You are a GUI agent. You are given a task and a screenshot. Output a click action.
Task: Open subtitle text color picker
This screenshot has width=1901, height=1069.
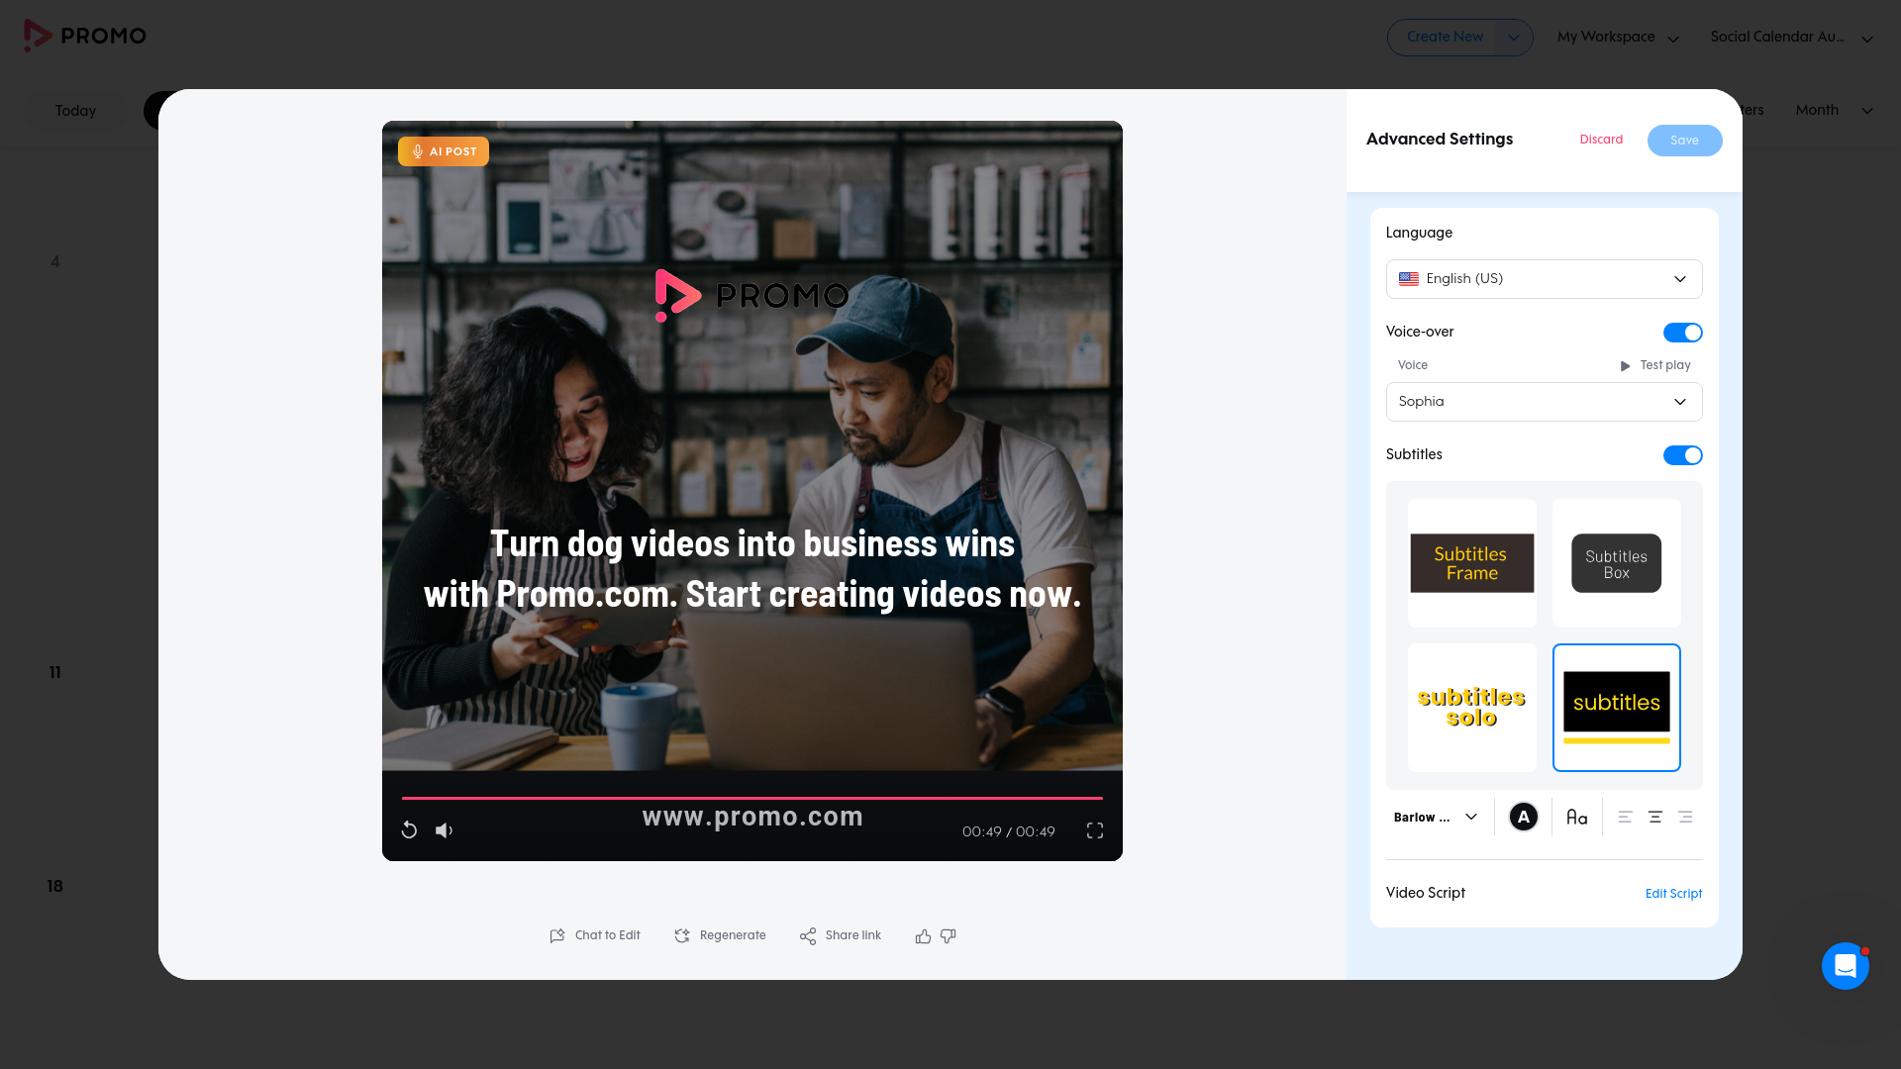tap(1524, 817)
